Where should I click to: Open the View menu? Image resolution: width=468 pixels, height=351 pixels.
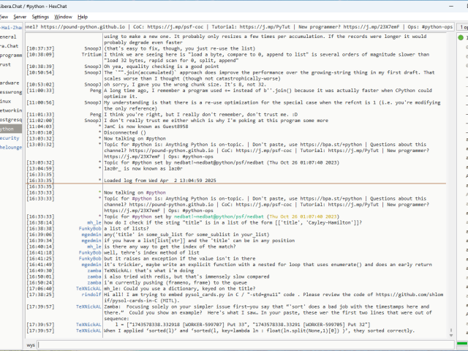click(5, 16)
